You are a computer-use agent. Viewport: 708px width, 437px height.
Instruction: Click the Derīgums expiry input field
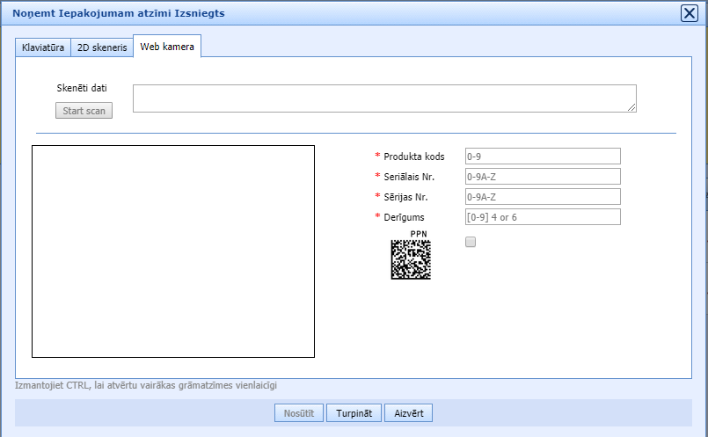click(x=543, y=217)
